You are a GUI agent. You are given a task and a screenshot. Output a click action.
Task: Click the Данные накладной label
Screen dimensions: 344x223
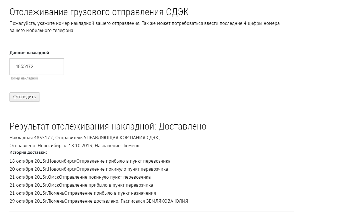point(29,53)
